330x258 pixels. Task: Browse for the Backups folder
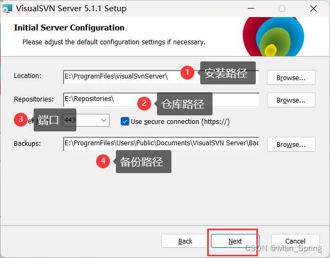coord(291,144)
